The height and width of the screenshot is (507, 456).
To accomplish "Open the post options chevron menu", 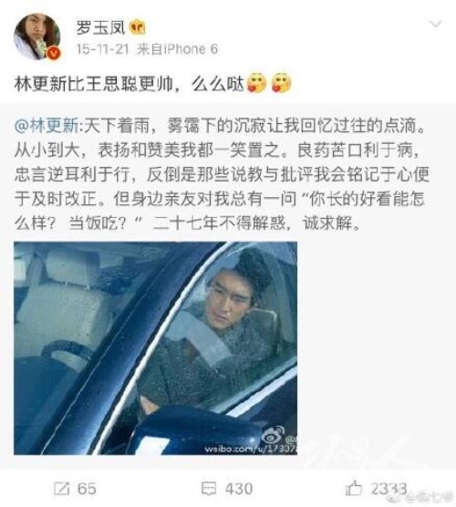I will coord(435,24).
